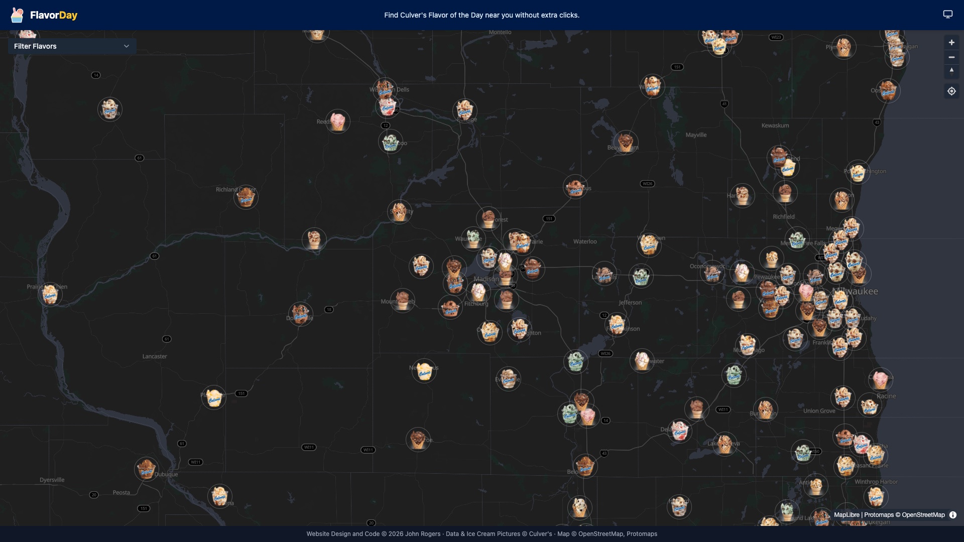Viewport: 964px width, 542px height.
Task: Select the Baraboo flavor marker
Action: [x=391, y=142]
